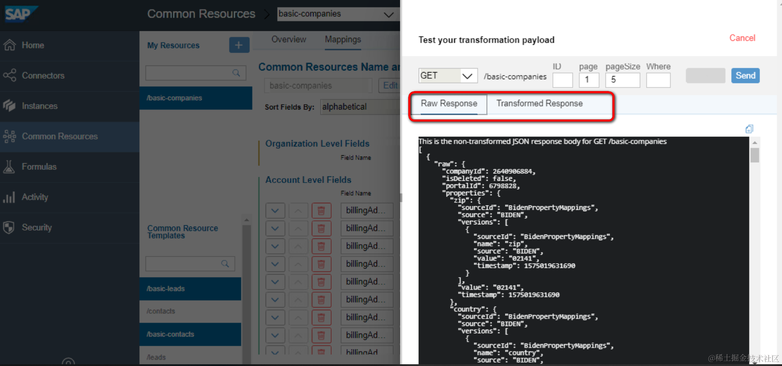Image resolution: width=782 pixels, height=366 pixels.
Task: Move the first billingAd field down
Action: pos(275,211)
